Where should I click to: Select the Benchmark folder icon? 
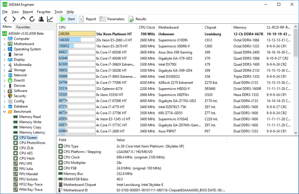(10, 112)
